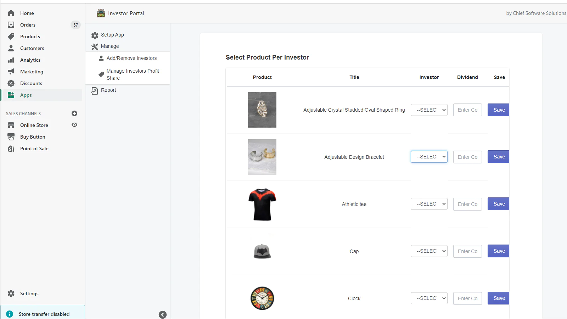
Task: Open Orders via its inbox icon
Action: pyautogui.click(x=11, y=25)
